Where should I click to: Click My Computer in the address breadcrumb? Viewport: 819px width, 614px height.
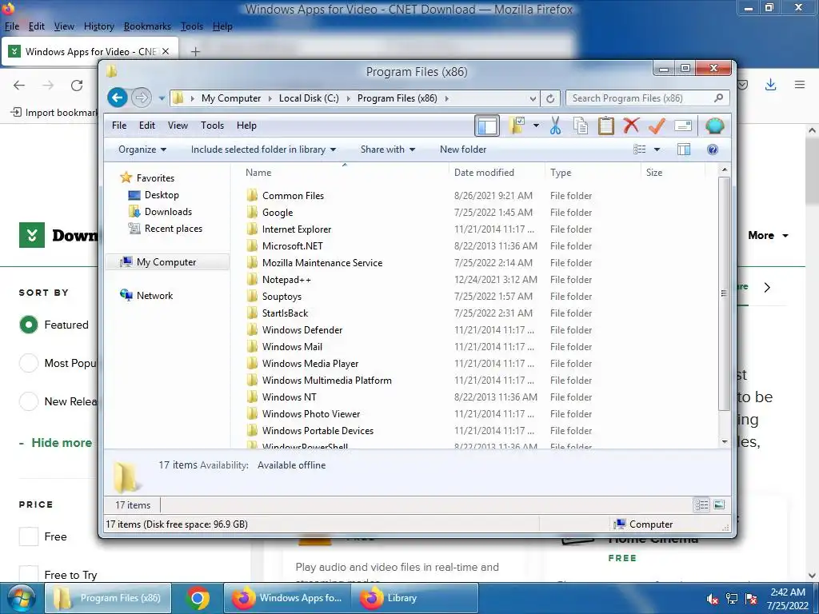tap(231, 98)
